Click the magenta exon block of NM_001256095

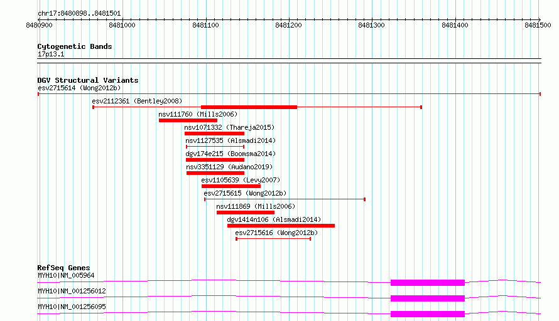[428, 314]
